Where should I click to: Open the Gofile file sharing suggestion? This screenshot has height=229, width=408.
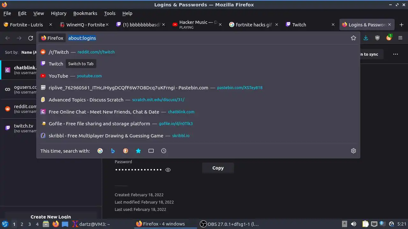point(198,123)
